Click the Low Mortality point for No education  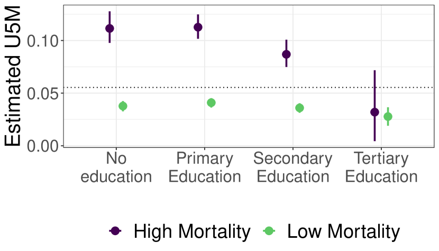[123, 106]
